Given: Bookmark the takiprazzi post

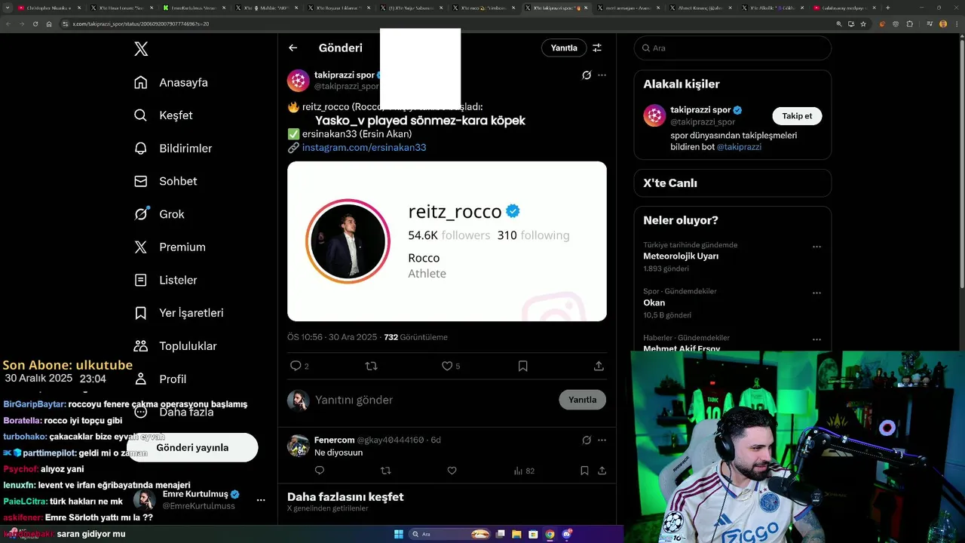Looking at the screenshot, I should pos(523,366).
